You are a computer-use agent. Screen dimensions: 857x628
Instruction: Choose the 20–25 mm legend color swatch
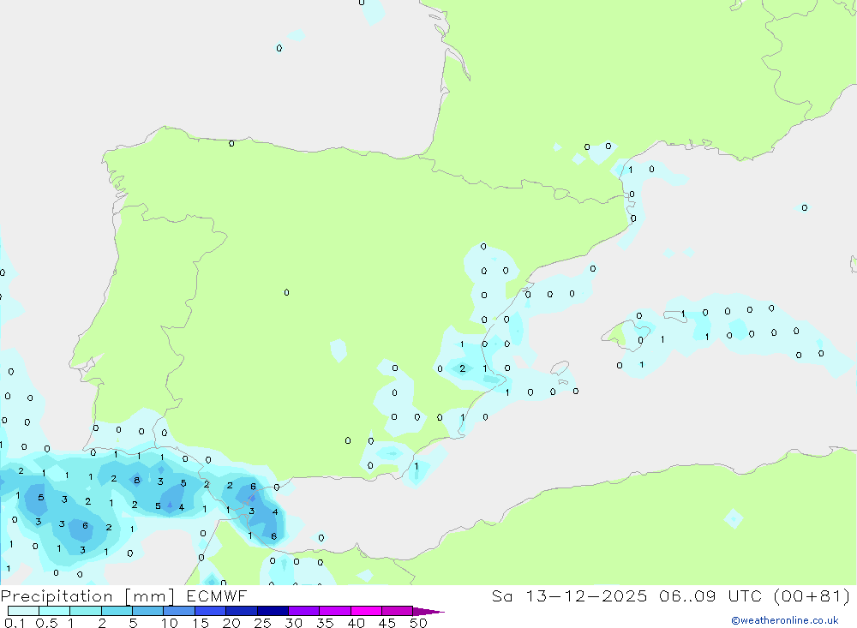coord(242,611)
